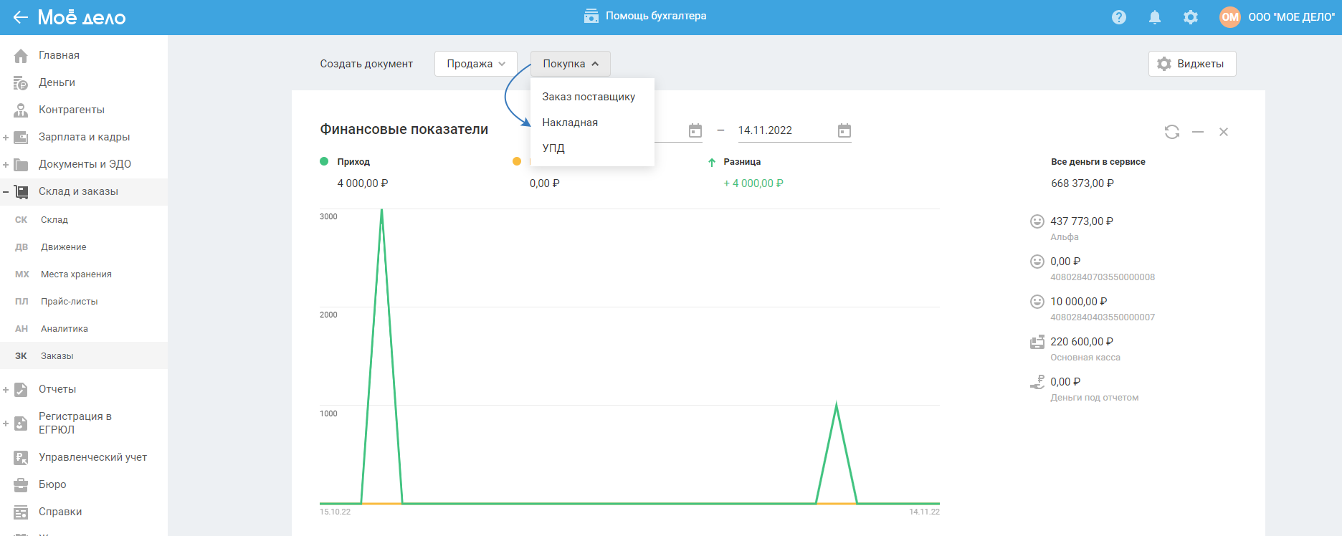
Task: Open the Деньги section in sidebar
Action: pos(57,82)
